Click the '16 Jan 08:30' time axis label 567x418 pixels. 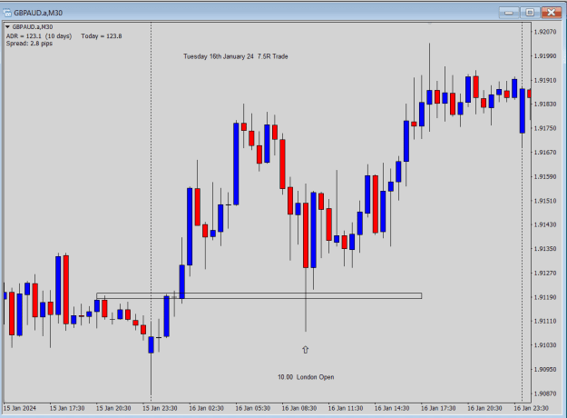(299, 408)
